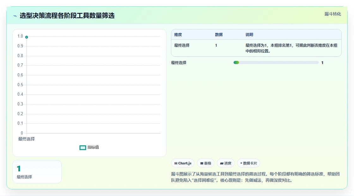This screenshot has height=196, width=354.
Task: Click the large 1 in data card
Action: point(19,169)
